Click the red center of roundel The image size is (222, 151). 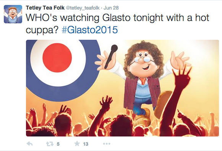pos(57,58)
